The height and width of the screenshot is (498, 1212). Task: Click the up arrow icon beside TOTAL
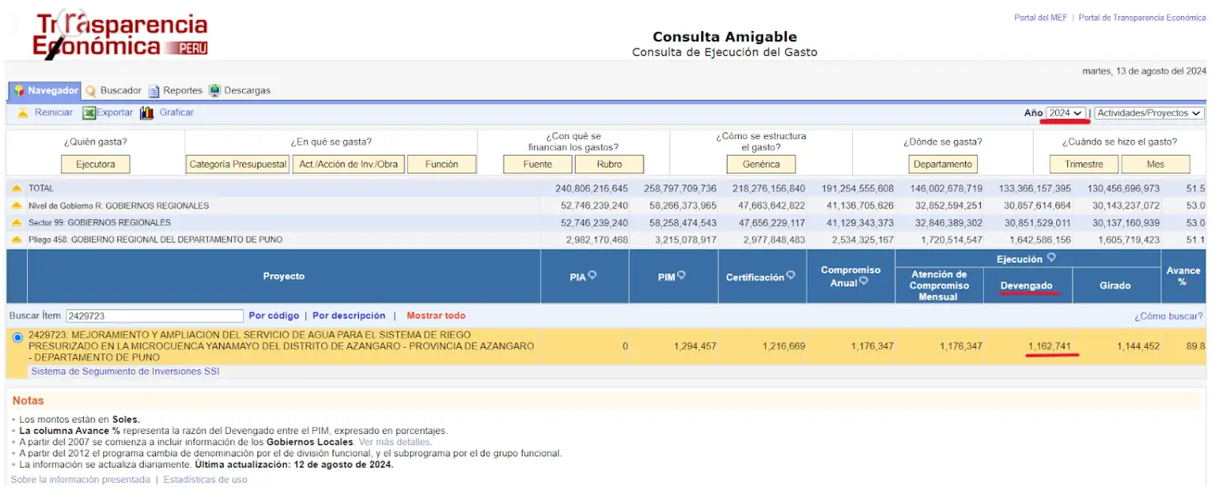click(17, 189)
